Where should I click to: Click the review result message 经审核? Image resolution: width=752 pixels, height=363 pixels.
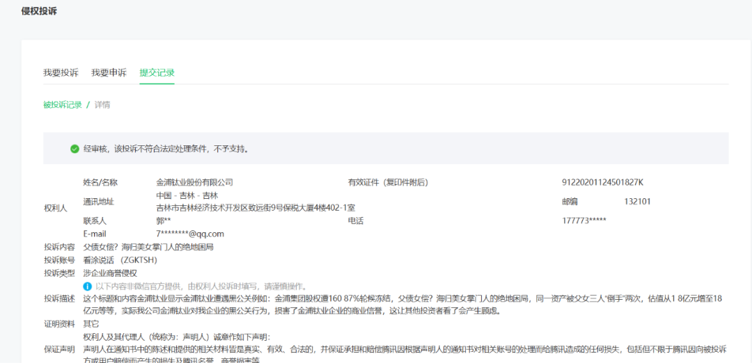pos(166,149)
